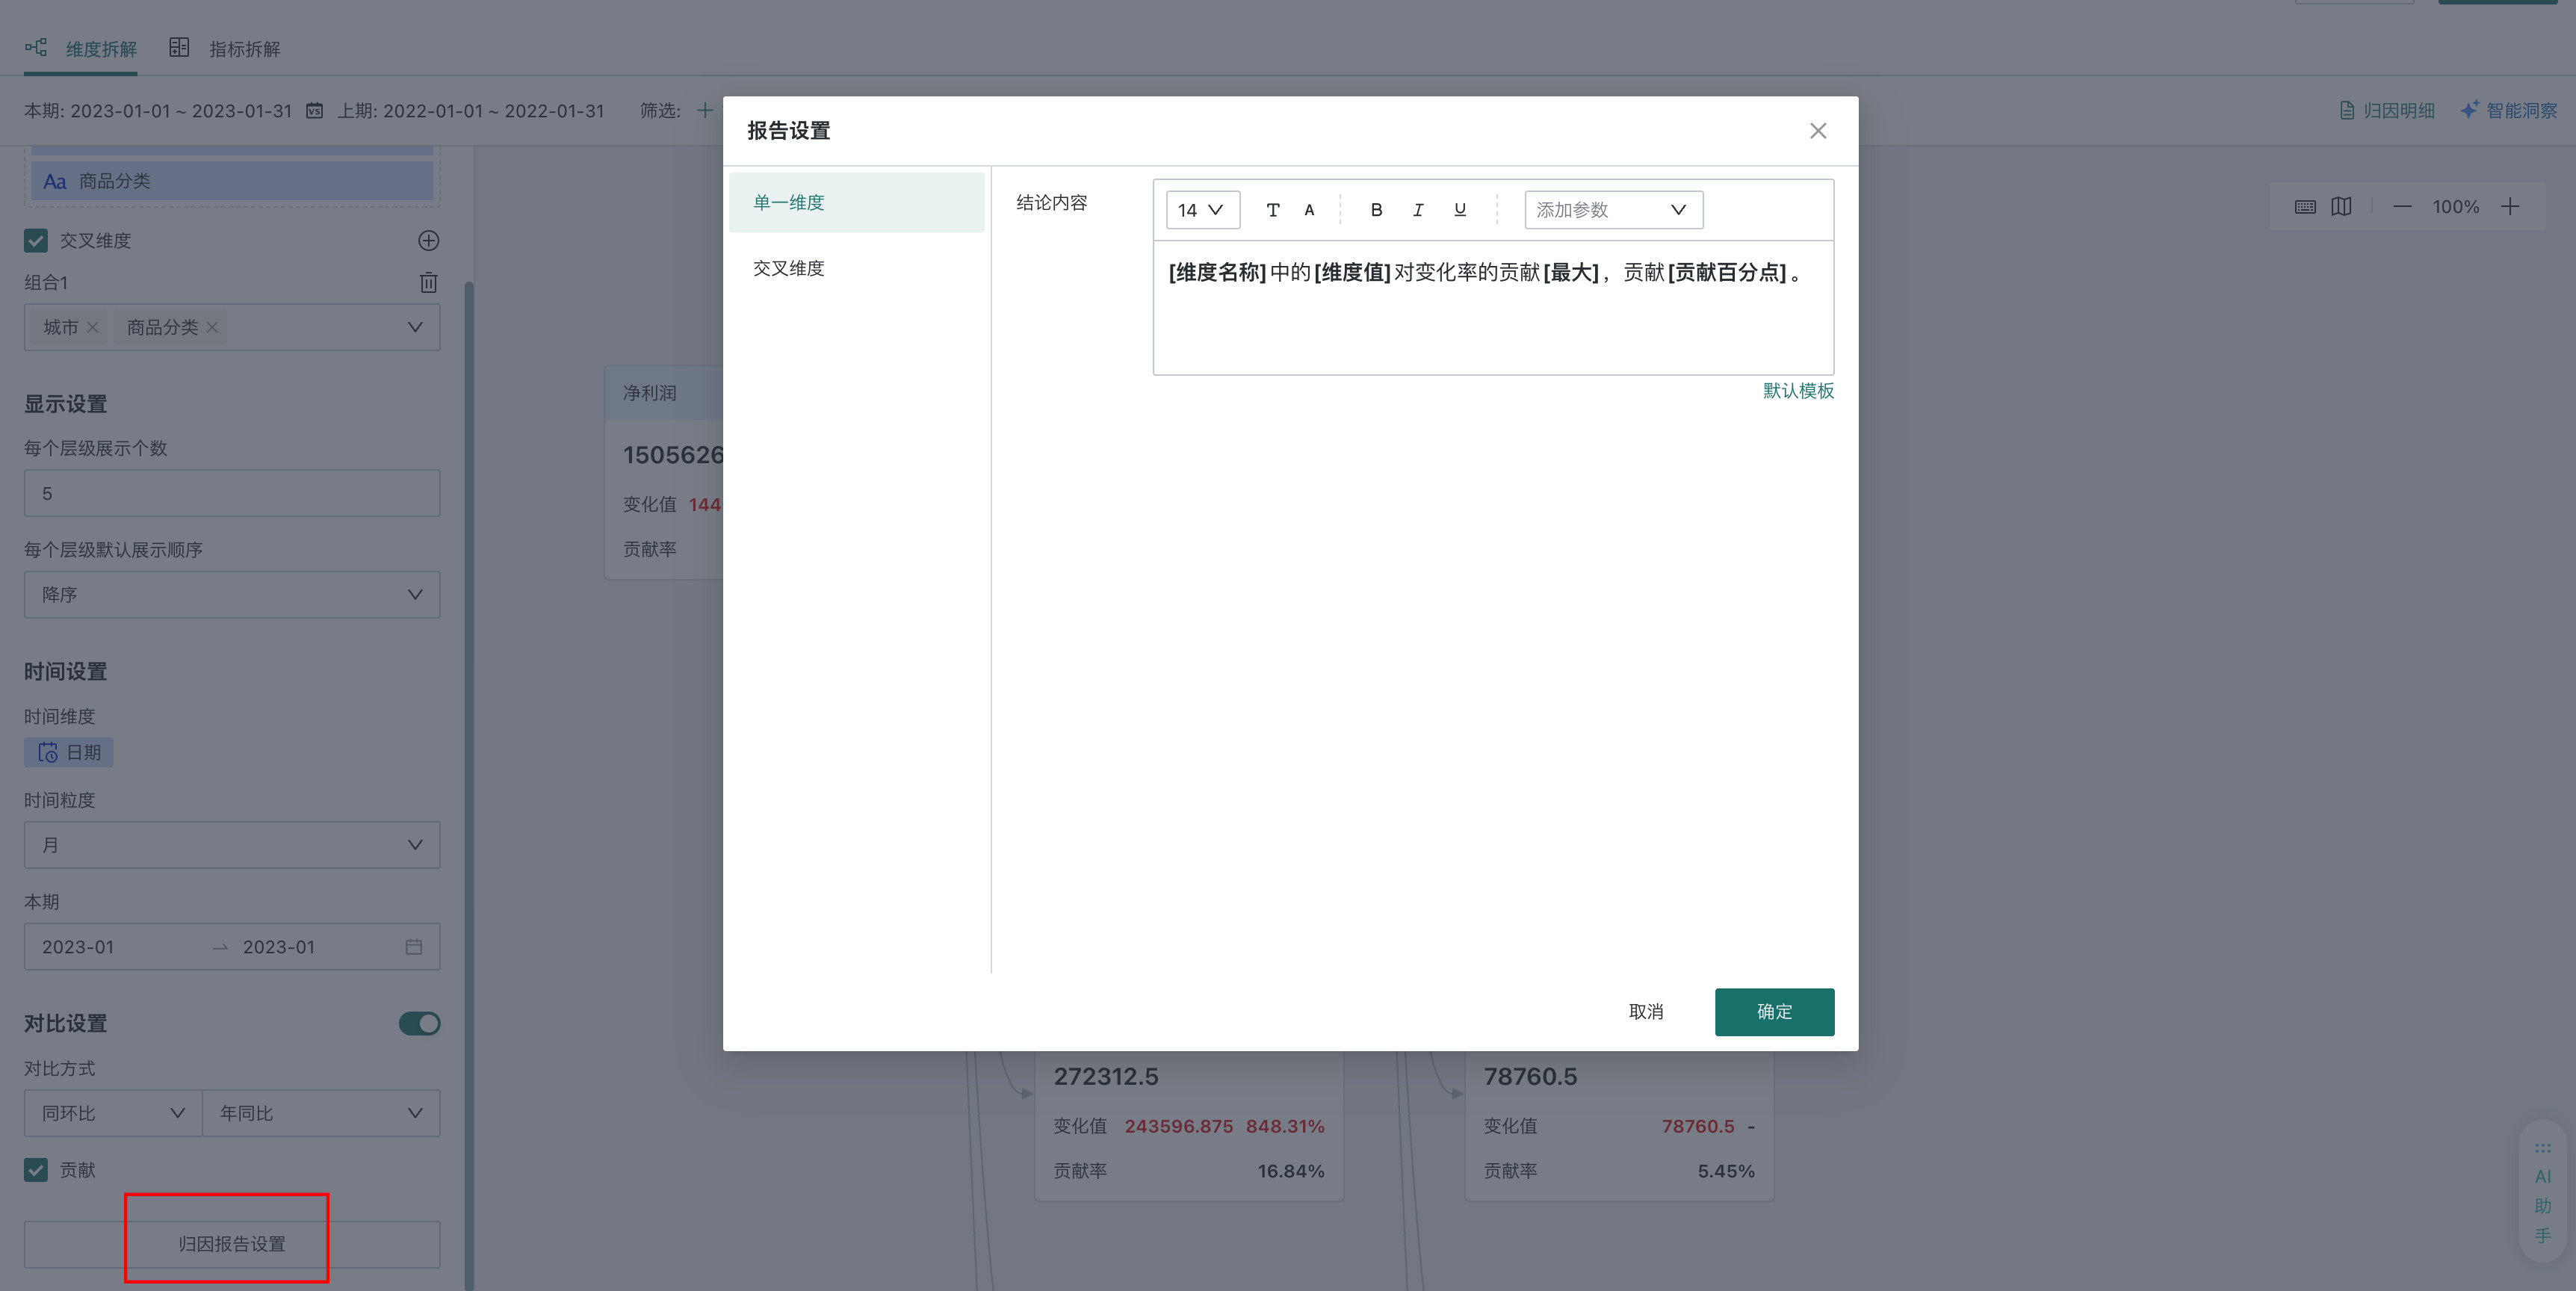Uncheck the 贡献 checkbox
The width and height of the screenshot is (2576, 1291).
click(x=36, y=1170)
